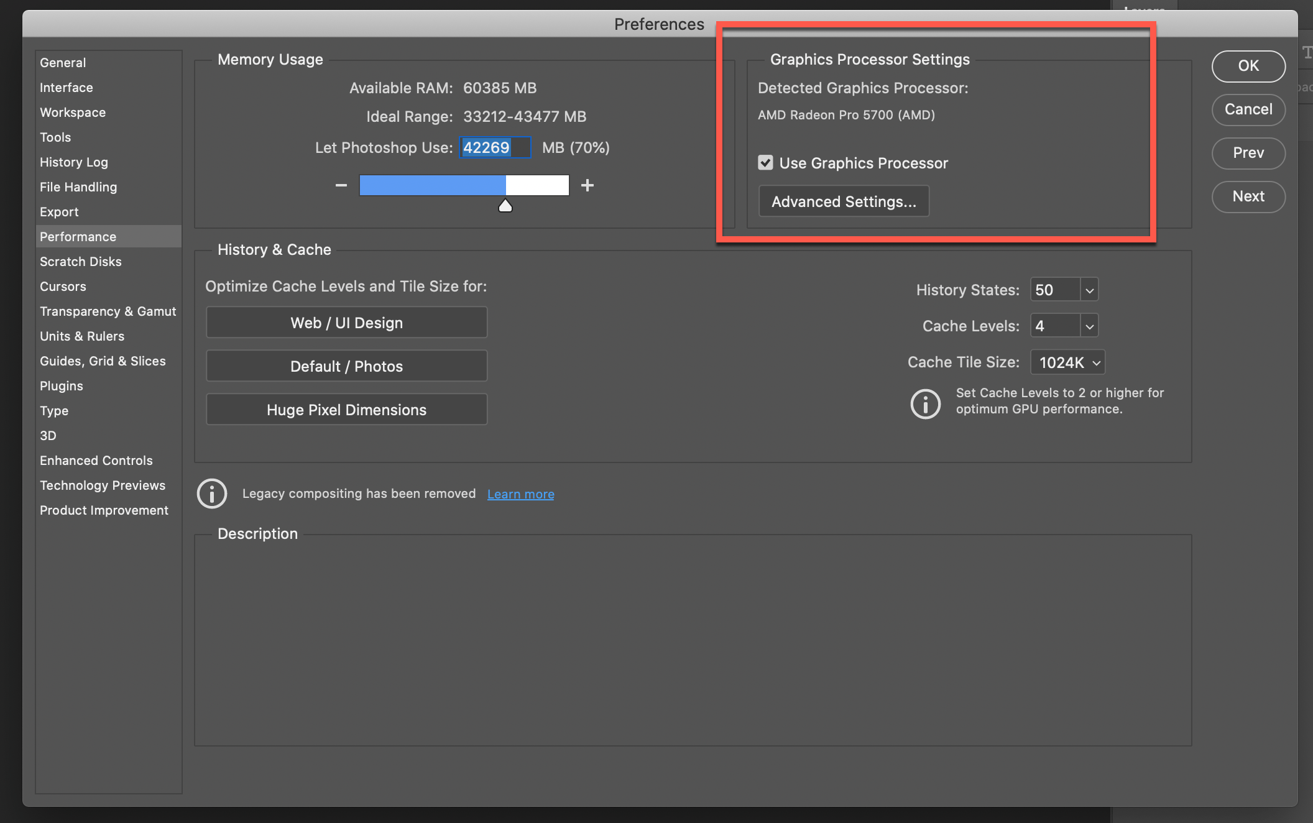Image resolution: width=1313 pixels, height=823 pixels.
Task: Open the Learn more link
Action: pyautogui.click(x=520, y=493)
